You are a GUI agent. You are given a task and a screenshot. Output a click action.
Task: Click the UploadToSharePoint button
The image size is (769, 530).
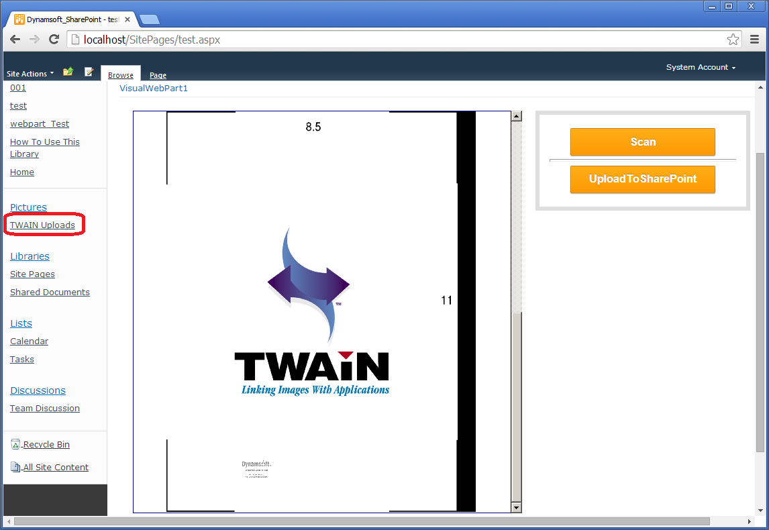coord(642,179)
